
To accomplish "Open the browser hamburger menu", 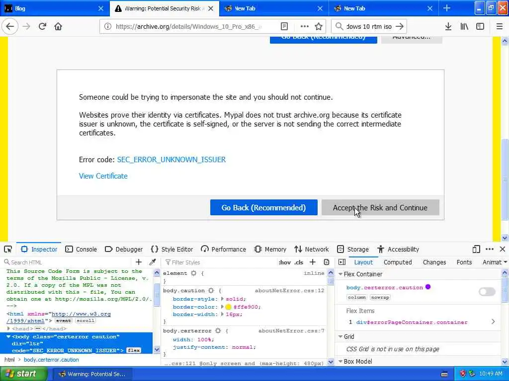I will click(500, 27).
